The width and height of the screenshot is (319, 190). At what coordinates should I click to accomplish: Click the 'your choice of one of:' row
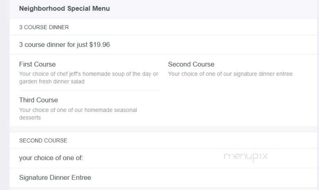click(x=163, y=158)
